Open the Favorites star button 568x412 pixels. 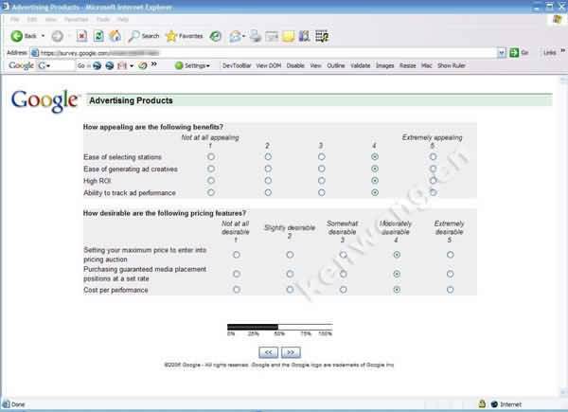click(184, 36)
